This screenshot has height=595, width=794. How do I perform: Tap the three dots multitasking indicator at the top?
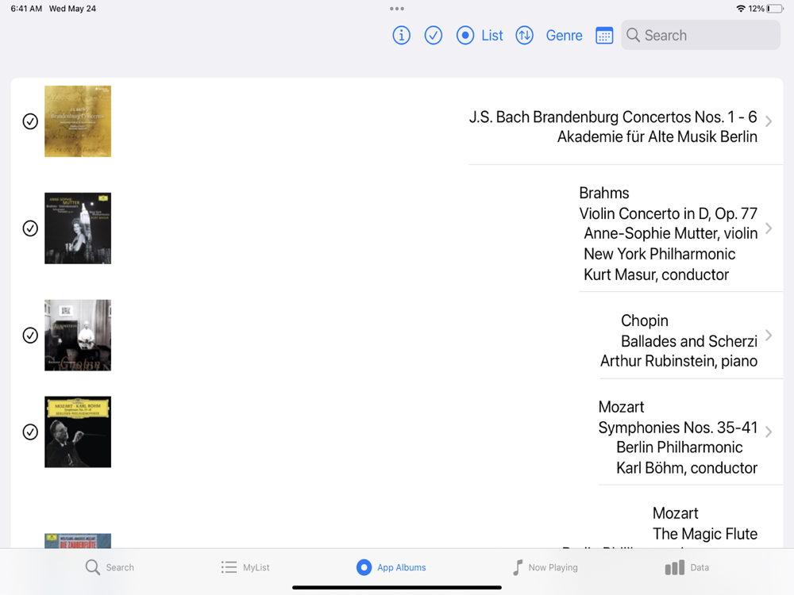397,9
